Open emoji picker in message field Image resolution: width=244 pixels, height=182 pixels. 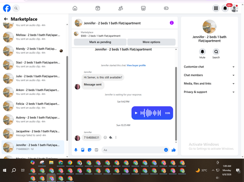(x=166, y=150)
